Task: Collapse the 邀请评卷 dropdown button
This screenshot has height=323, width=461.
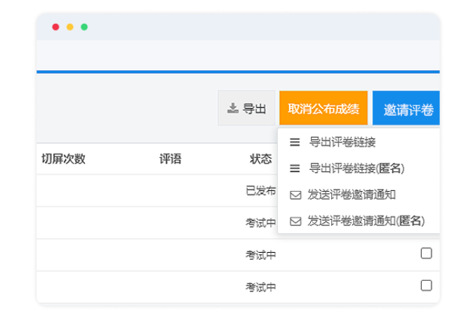Action: 408,110
